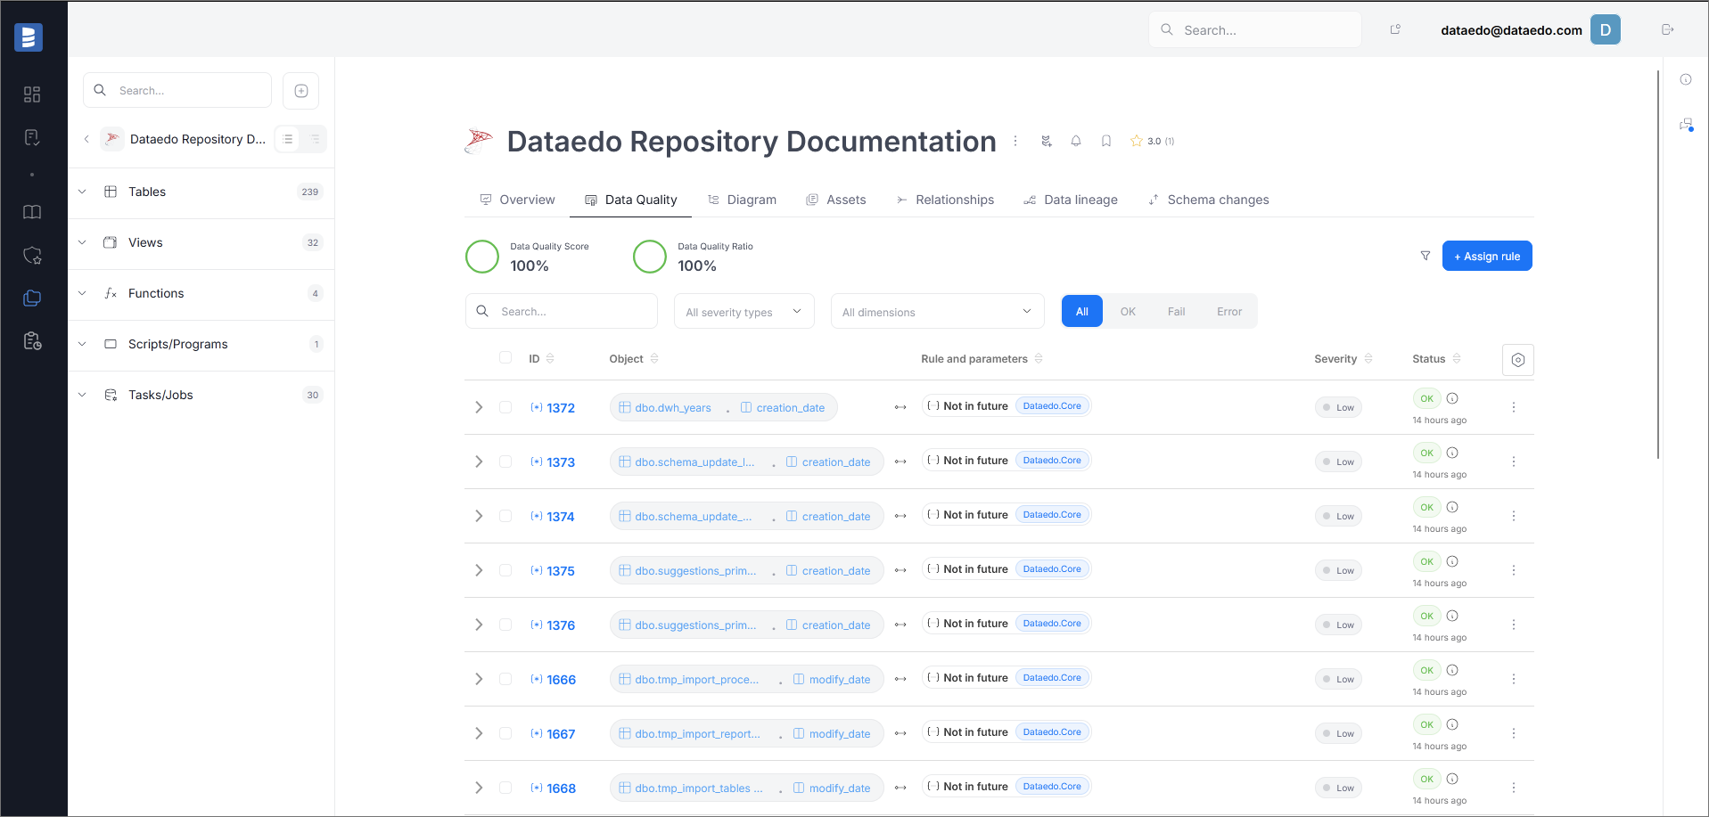Screen dimensions: 1709x817
Task: Open the All dimensions dropdown
Action: pos(936,312)
